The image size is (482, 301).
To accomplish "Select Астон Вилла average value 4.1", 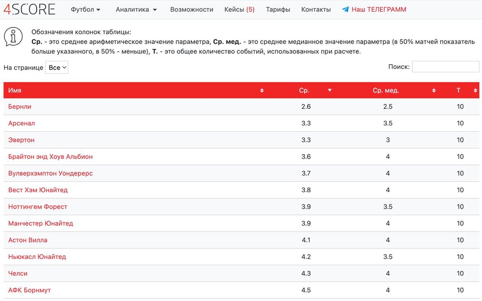I will [306, 240].
